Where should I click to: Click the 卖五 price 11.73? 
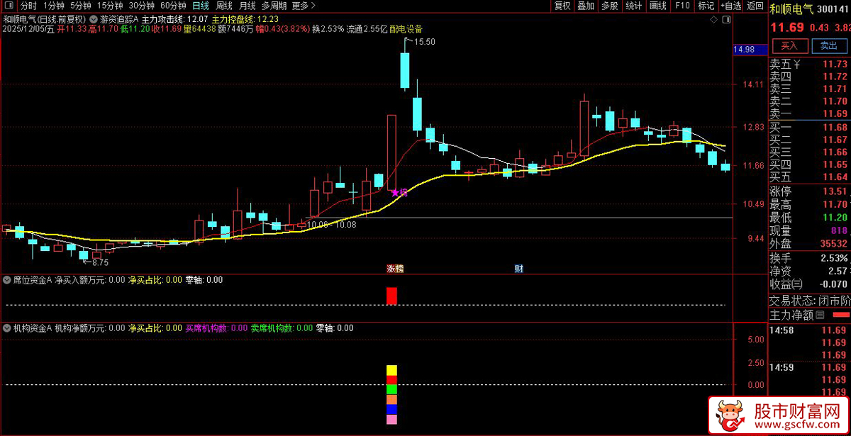[835, 65]
